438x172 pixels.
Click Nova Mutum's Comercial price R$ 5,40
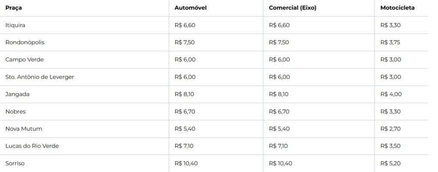click(x=279, y=128)
